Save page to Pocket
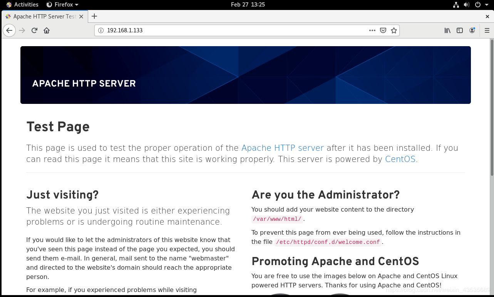The height and width of the screenshot is (297, 494). 383,30
